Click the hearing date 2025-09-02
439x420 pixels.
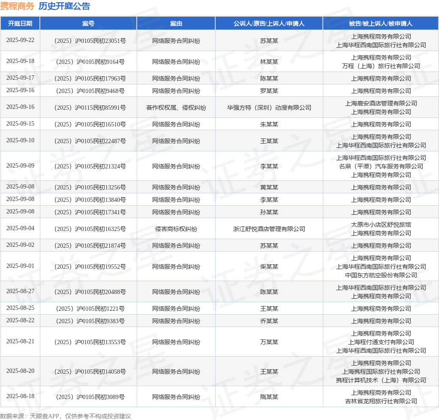click(20, 245)
